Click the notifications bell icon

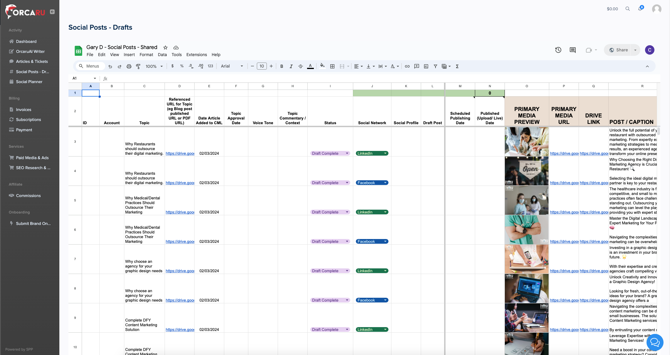640,9
